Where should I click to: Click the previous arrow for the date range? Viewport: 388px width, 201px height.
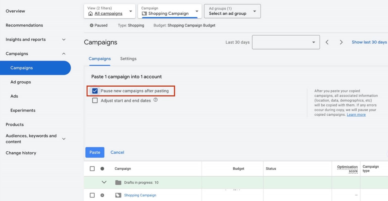tap(327, 42)
